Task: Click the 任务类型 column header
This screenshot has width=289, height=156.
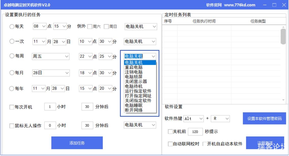Action: coord(258,21)
